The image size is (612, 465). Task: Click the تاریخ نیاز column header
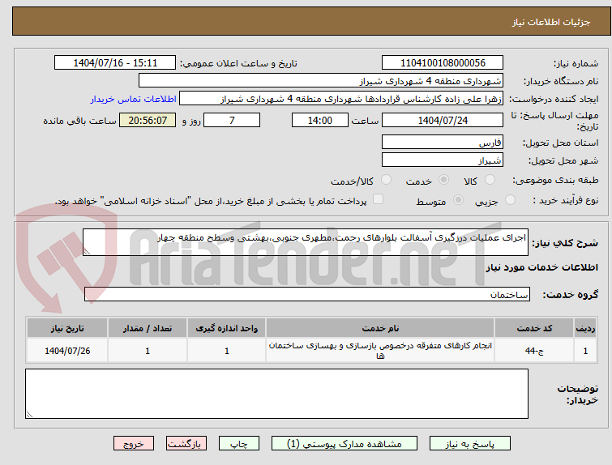pos(67,328)
